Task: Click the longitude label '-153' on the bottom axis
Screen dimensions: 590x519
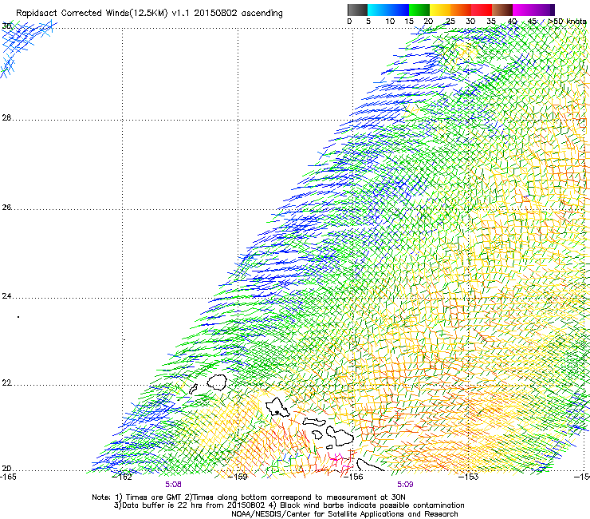Action: [470, 477]
